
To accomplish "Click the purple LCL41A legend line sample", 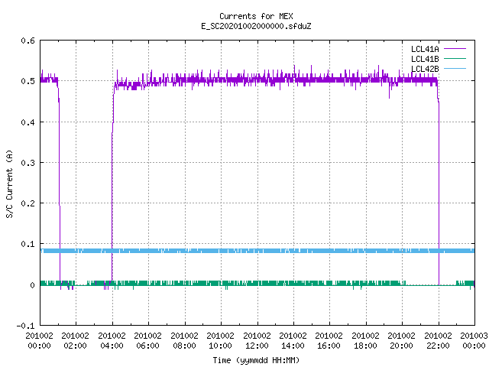I will click(x=455, y=49).
